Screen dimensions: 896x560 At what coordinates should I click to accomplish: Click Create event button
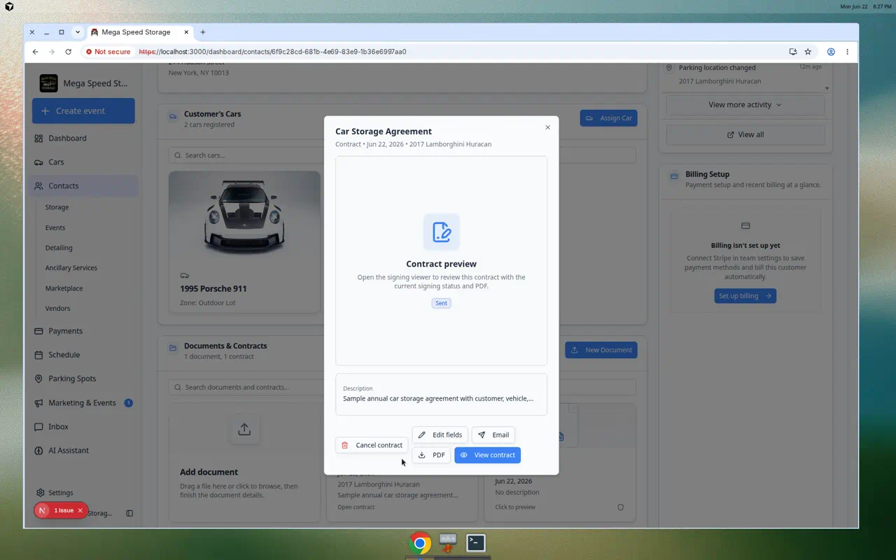tap(83, 111)
